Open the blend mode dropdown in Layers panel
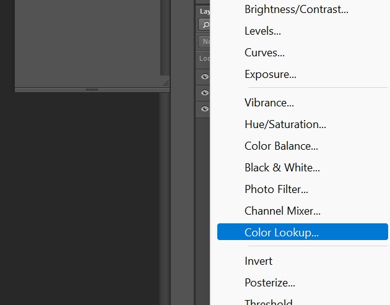Image resolution: width=390 pixels, height=305 pixels. (204, 42)
